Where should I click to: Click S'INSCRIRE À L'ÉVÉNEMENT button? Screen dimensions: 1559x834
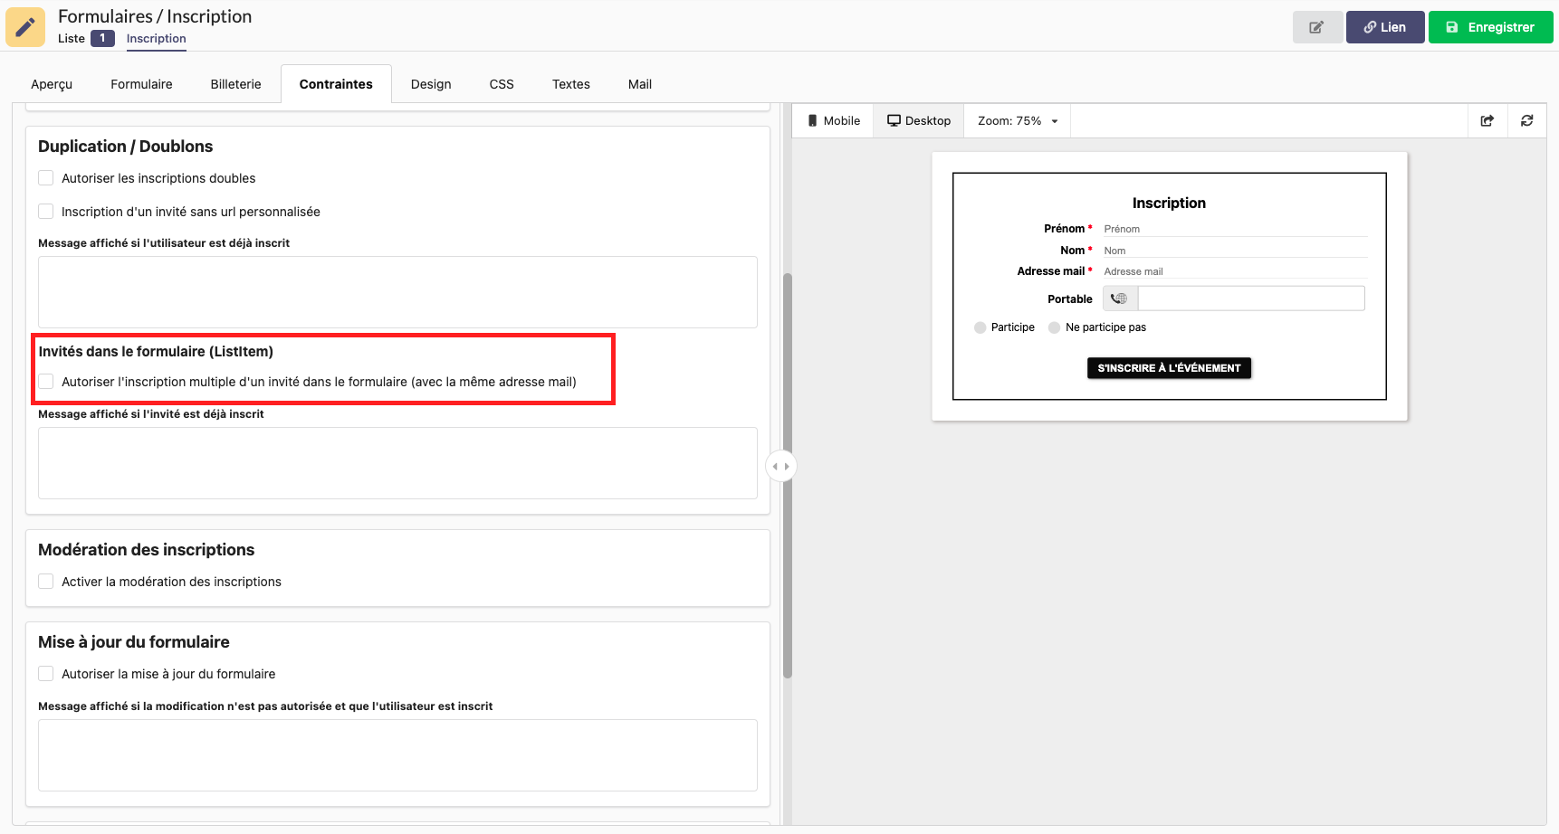pos(1169,368)
